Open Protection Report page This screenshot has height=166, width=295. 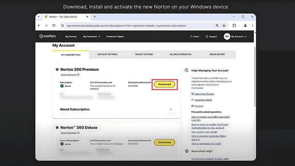coord(115,37)
